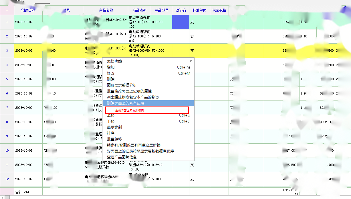The image size is (351, 199).
Task: Choose 下移 in the context menu
Action: tap(111, 121)
